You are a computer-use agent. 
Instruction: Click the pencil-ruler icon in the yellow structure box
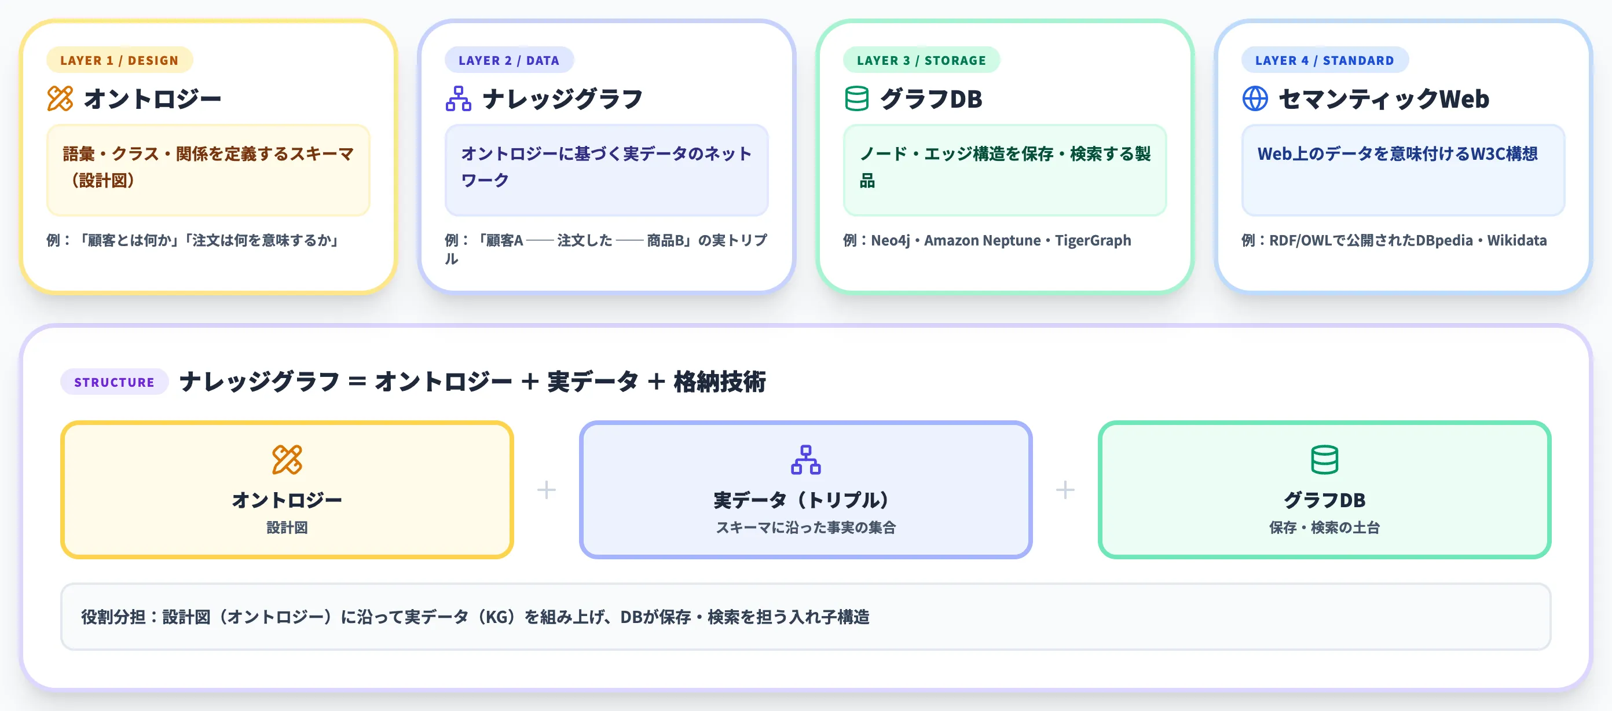(x=287, y=460)
